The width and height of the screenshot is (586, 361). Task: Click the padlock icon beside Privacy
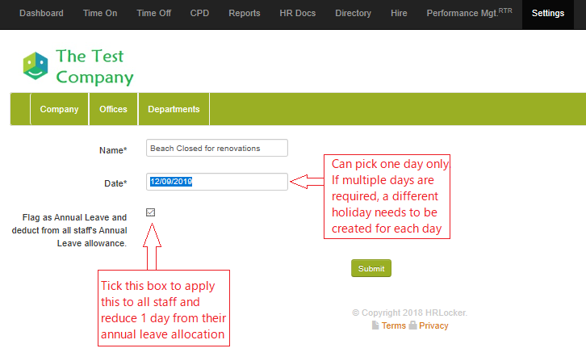[x=412, y=325]
